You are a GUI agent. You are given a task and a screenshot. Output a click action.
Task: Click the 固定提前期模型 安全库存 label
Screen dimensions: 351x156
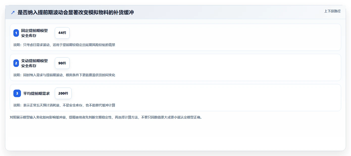tap(34, 33)
